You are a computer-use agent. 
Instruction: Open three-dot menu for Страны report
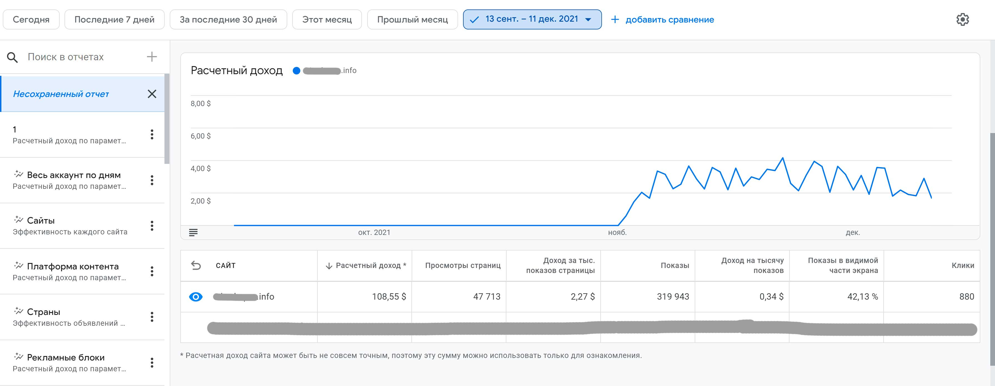pyautogui.click(x=152, y=317)
